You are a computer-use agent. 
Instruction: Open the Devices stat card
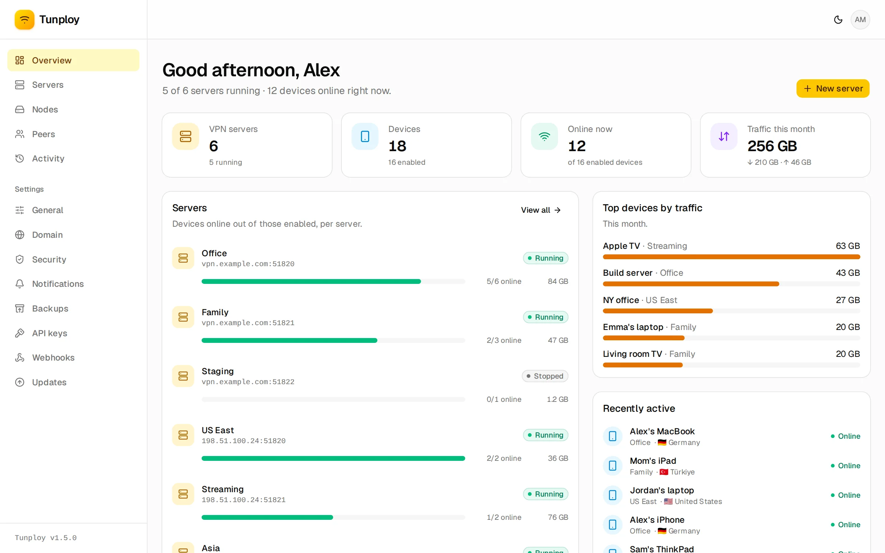pos(426,145)
